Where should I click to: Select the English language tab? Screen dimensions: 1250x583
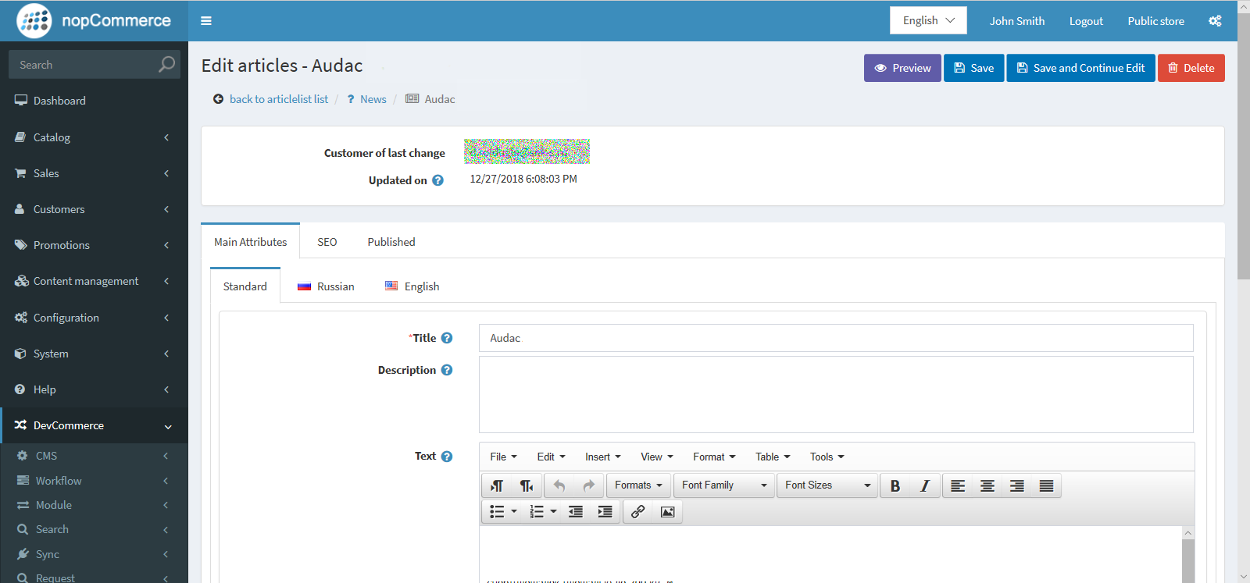pyautogui.click(x=412, y=286)
